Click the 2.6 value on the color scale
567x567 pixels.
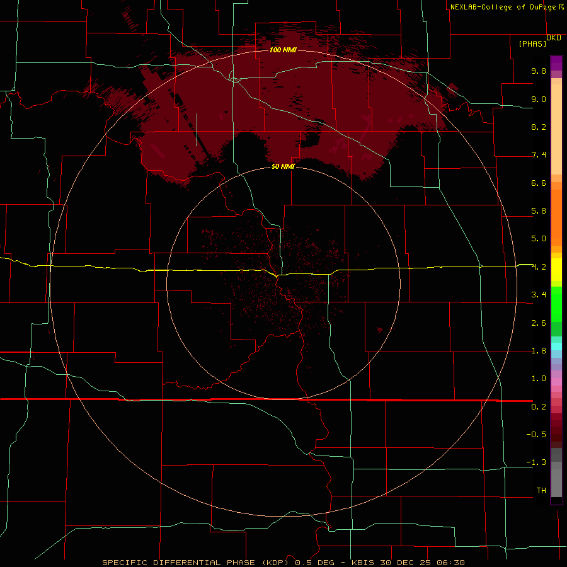[539, 323]
